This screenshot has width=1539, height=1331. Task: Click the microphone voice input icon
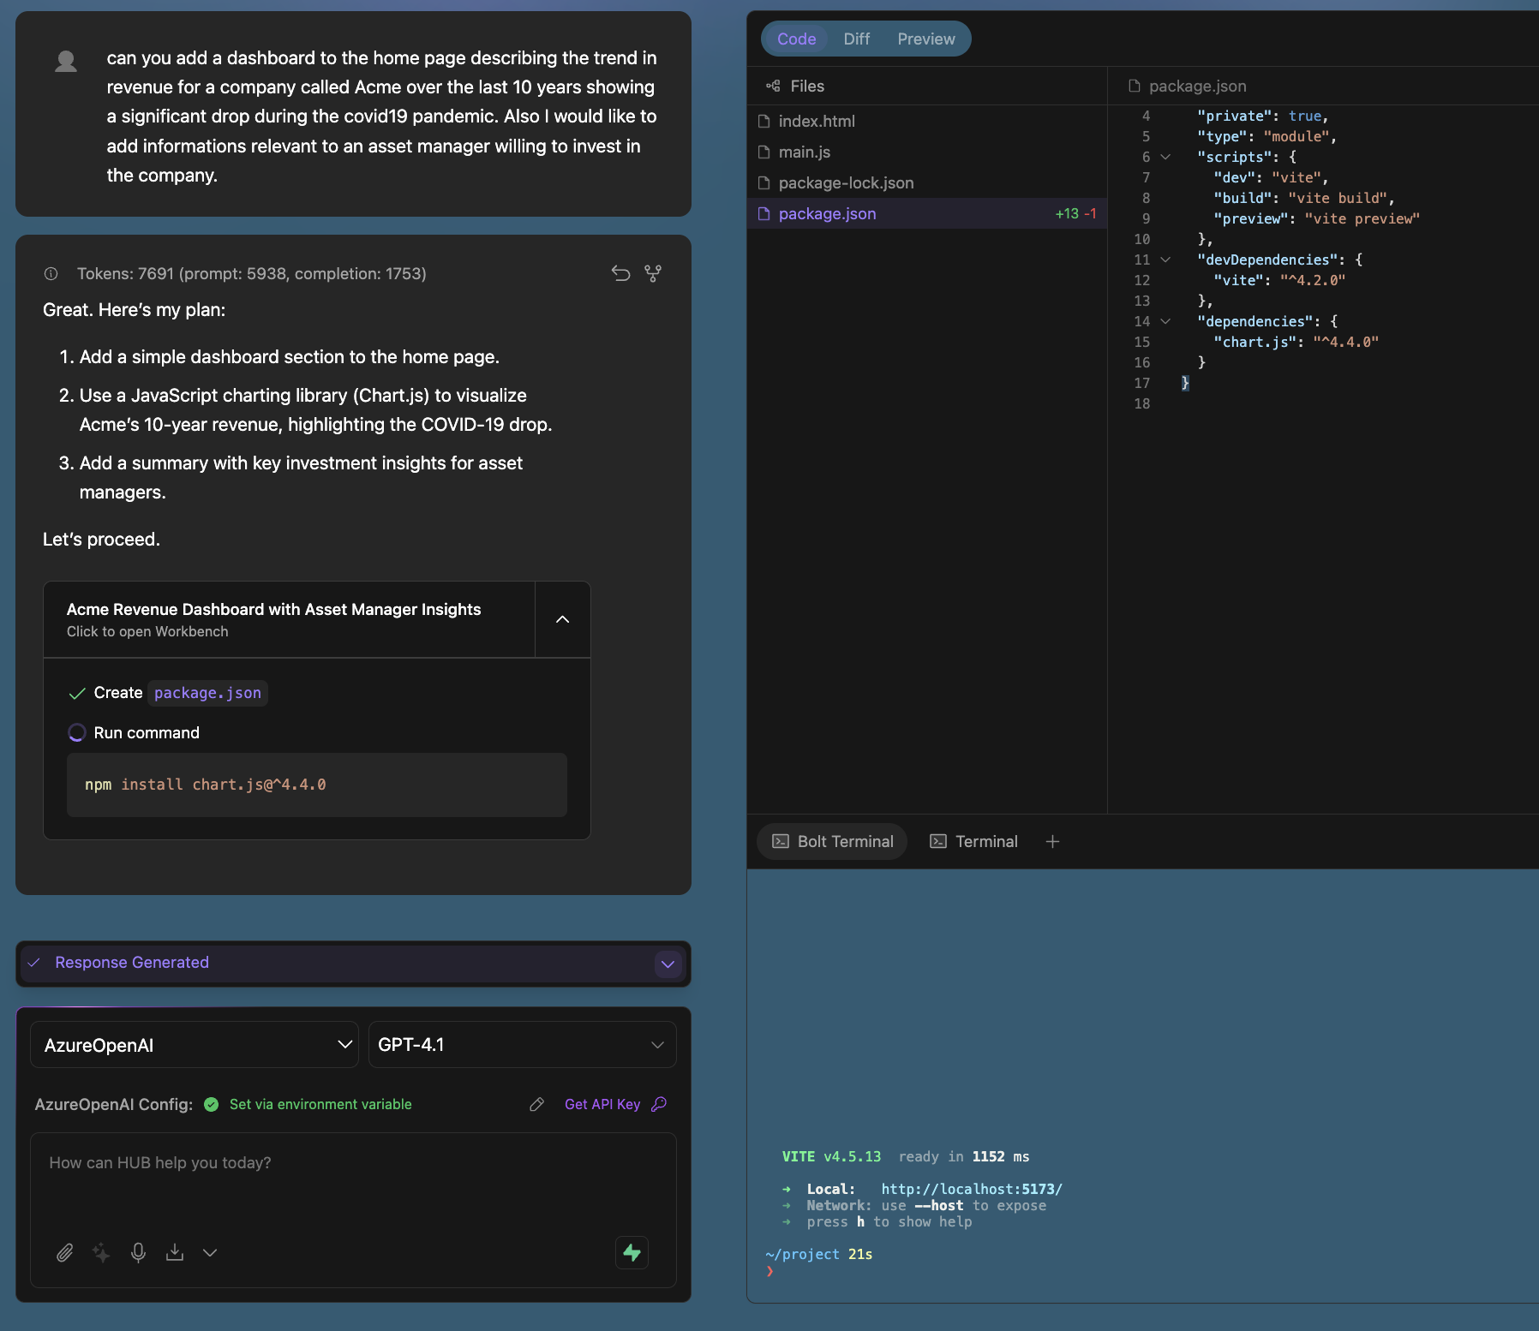tap(138, 1253)
